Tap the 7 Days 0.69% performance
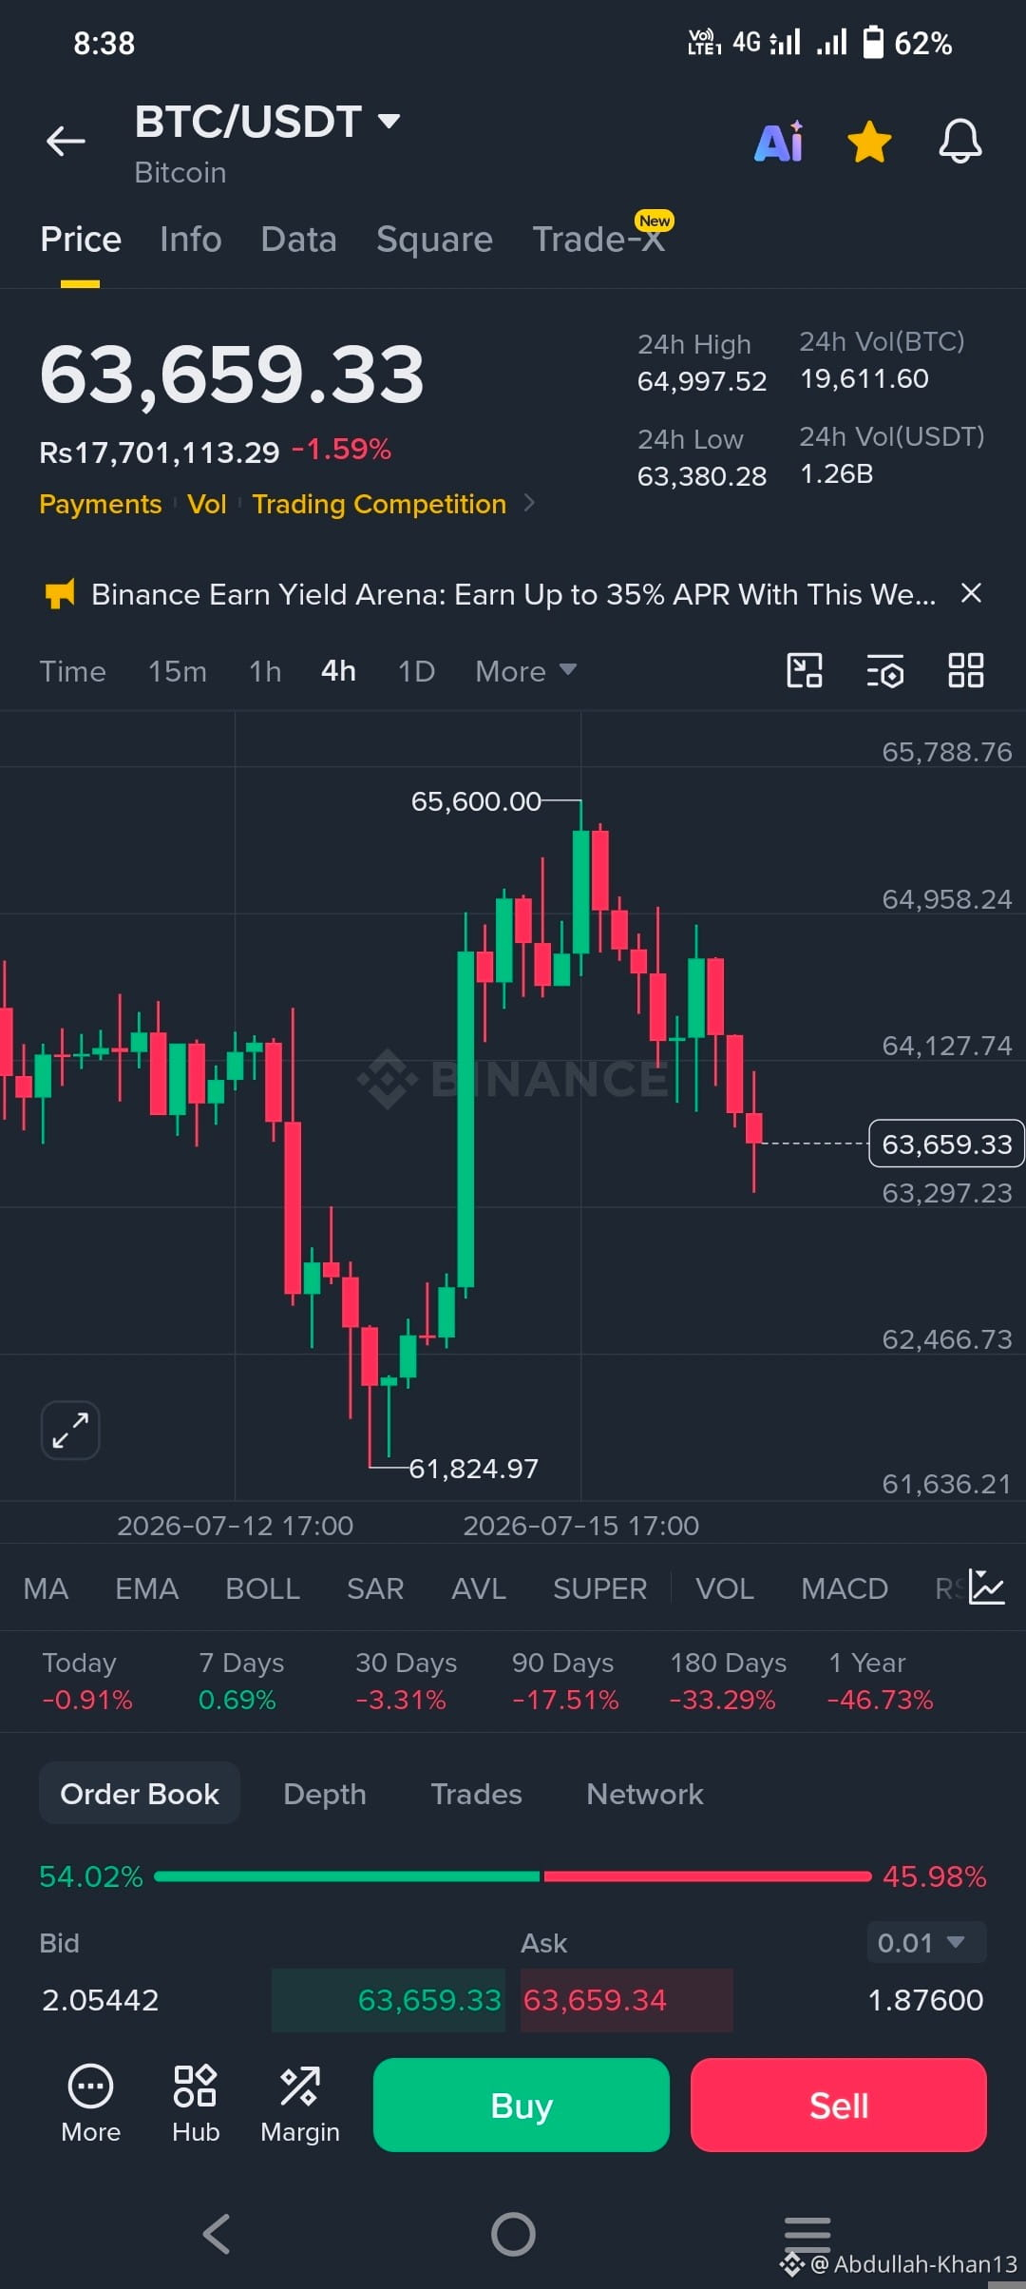The width and height of the screenshot is (1026, 2289). (x=241, y=1681)
